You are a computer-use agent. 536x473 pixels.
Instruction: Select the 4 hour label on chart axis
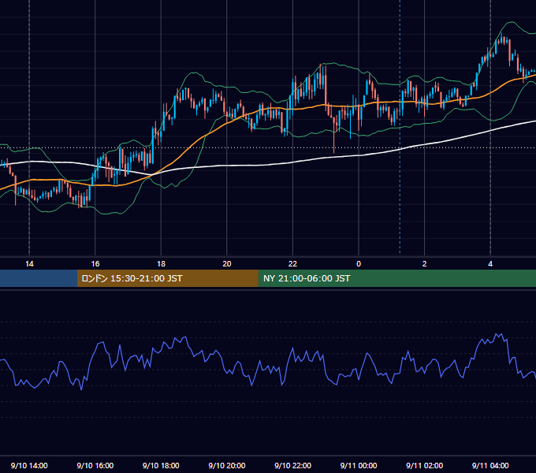tap(490, 264)
